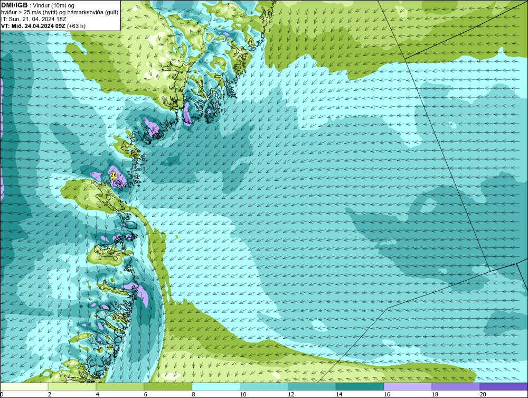
Task: Click the 4–6 m/s legend color swatch
Action: (120, 386)
